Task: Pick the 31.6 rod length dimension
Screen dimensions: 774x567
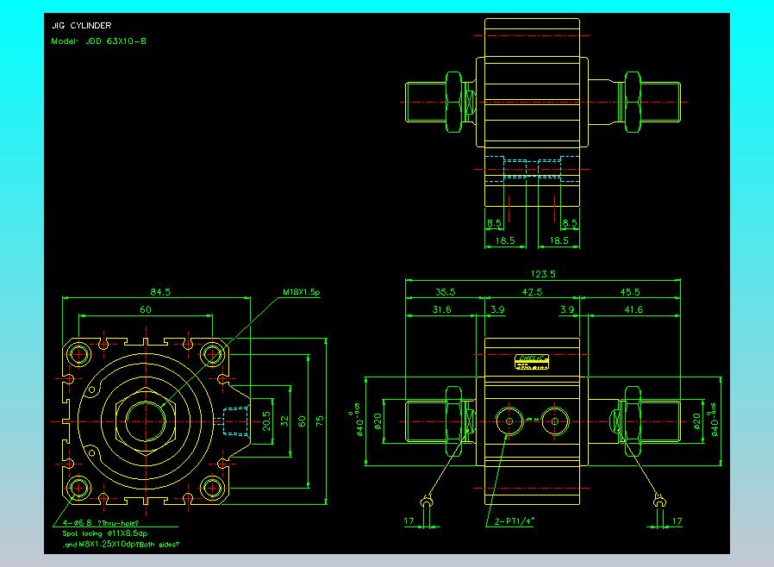Action: point(442,310)
